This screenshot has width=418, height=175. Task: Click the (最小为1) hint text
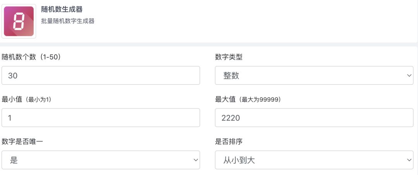[39, 100]
